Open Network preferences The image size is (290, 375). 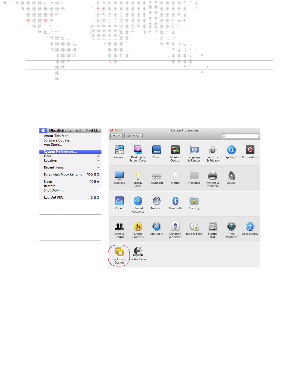click(157, 203)
